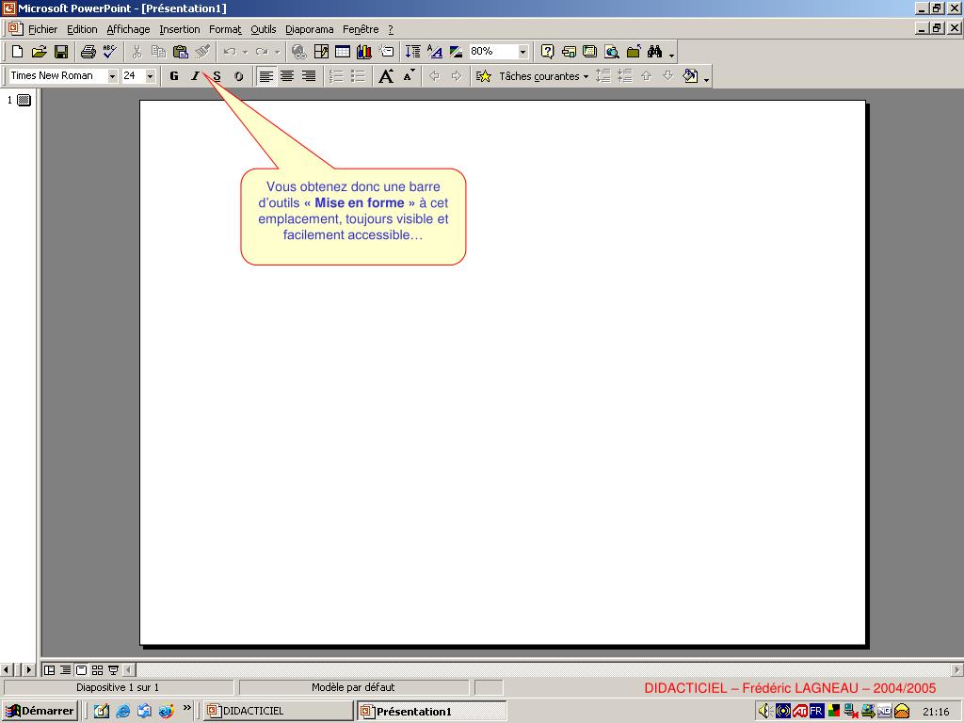The image size is (964, 723).
Task: Open the font size 24 dropdown
Action: [x=150, y=75]
